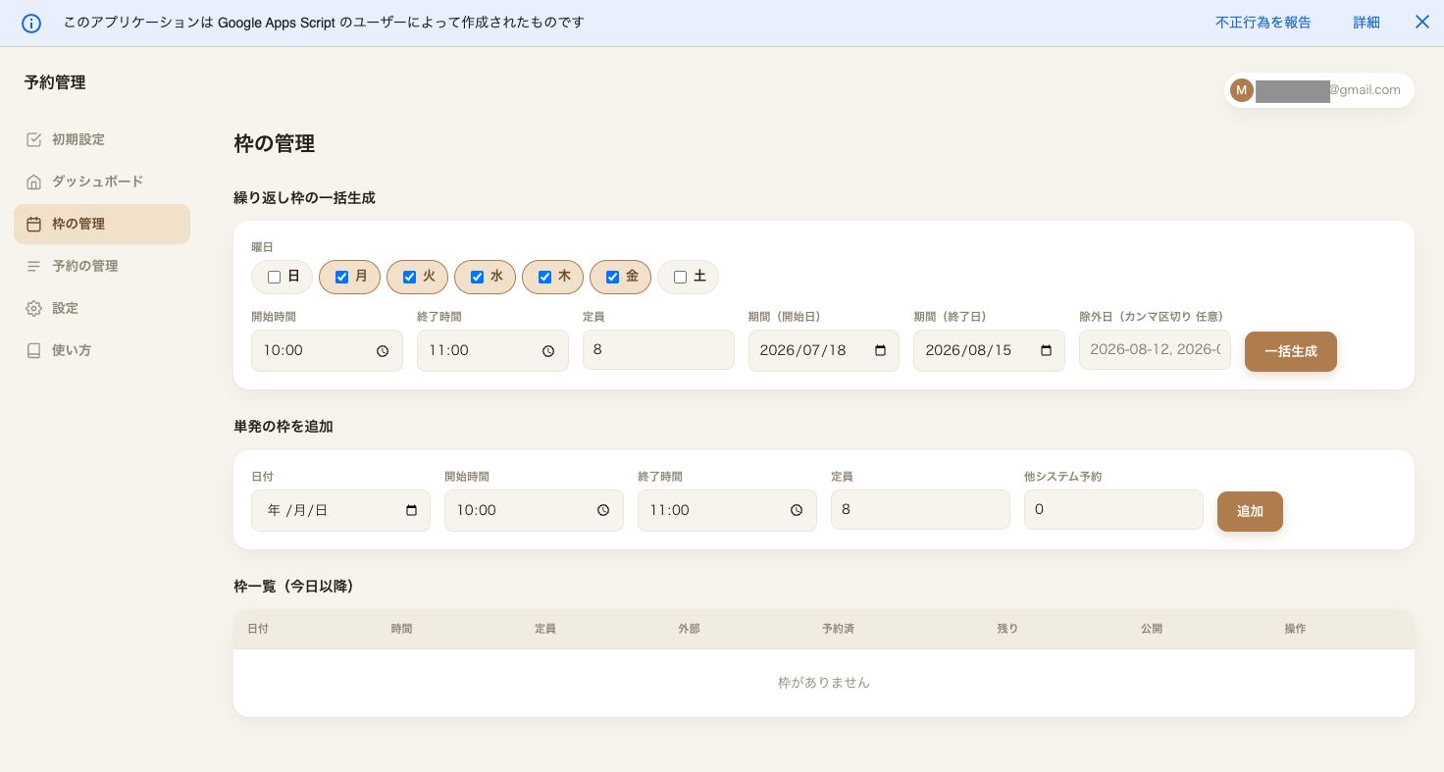Click the 単発の枠を追加 heading
Screen dimensions: 1444x772
tap(284, 427)
